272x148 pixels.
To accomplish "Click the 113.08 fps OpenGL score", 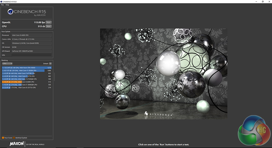I will tap(39, 22).
